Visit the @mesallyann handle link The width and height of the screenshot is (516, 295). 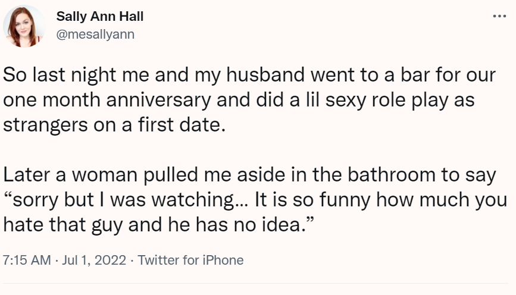point(95,34)
